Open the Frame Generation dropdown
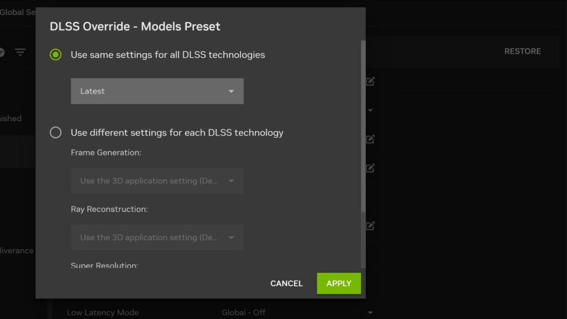 157,181
